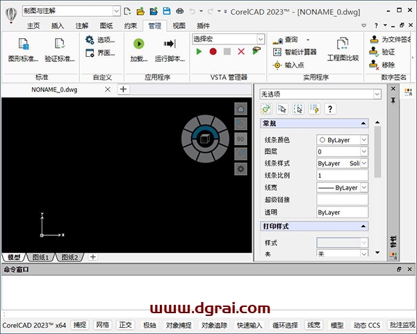Open the VSTA macro editor icon
The width and height of the screenshot is (417, 334).
[x=256, y=51]
